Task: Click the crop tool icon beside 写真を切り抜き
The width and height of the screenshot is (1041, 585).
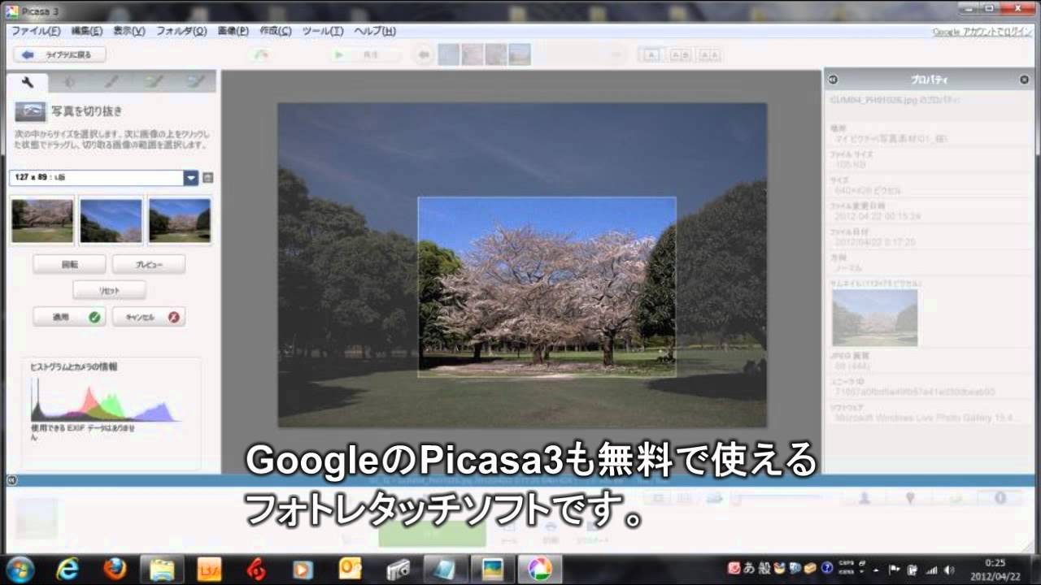Action: point(30,111)
